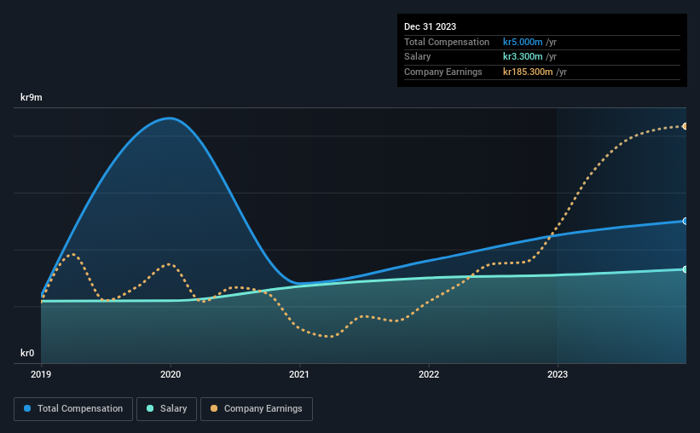The height and width of the screenshot is (433, 700).
Task: Click the 2021 x-axis label
Action: click(298, 374)
